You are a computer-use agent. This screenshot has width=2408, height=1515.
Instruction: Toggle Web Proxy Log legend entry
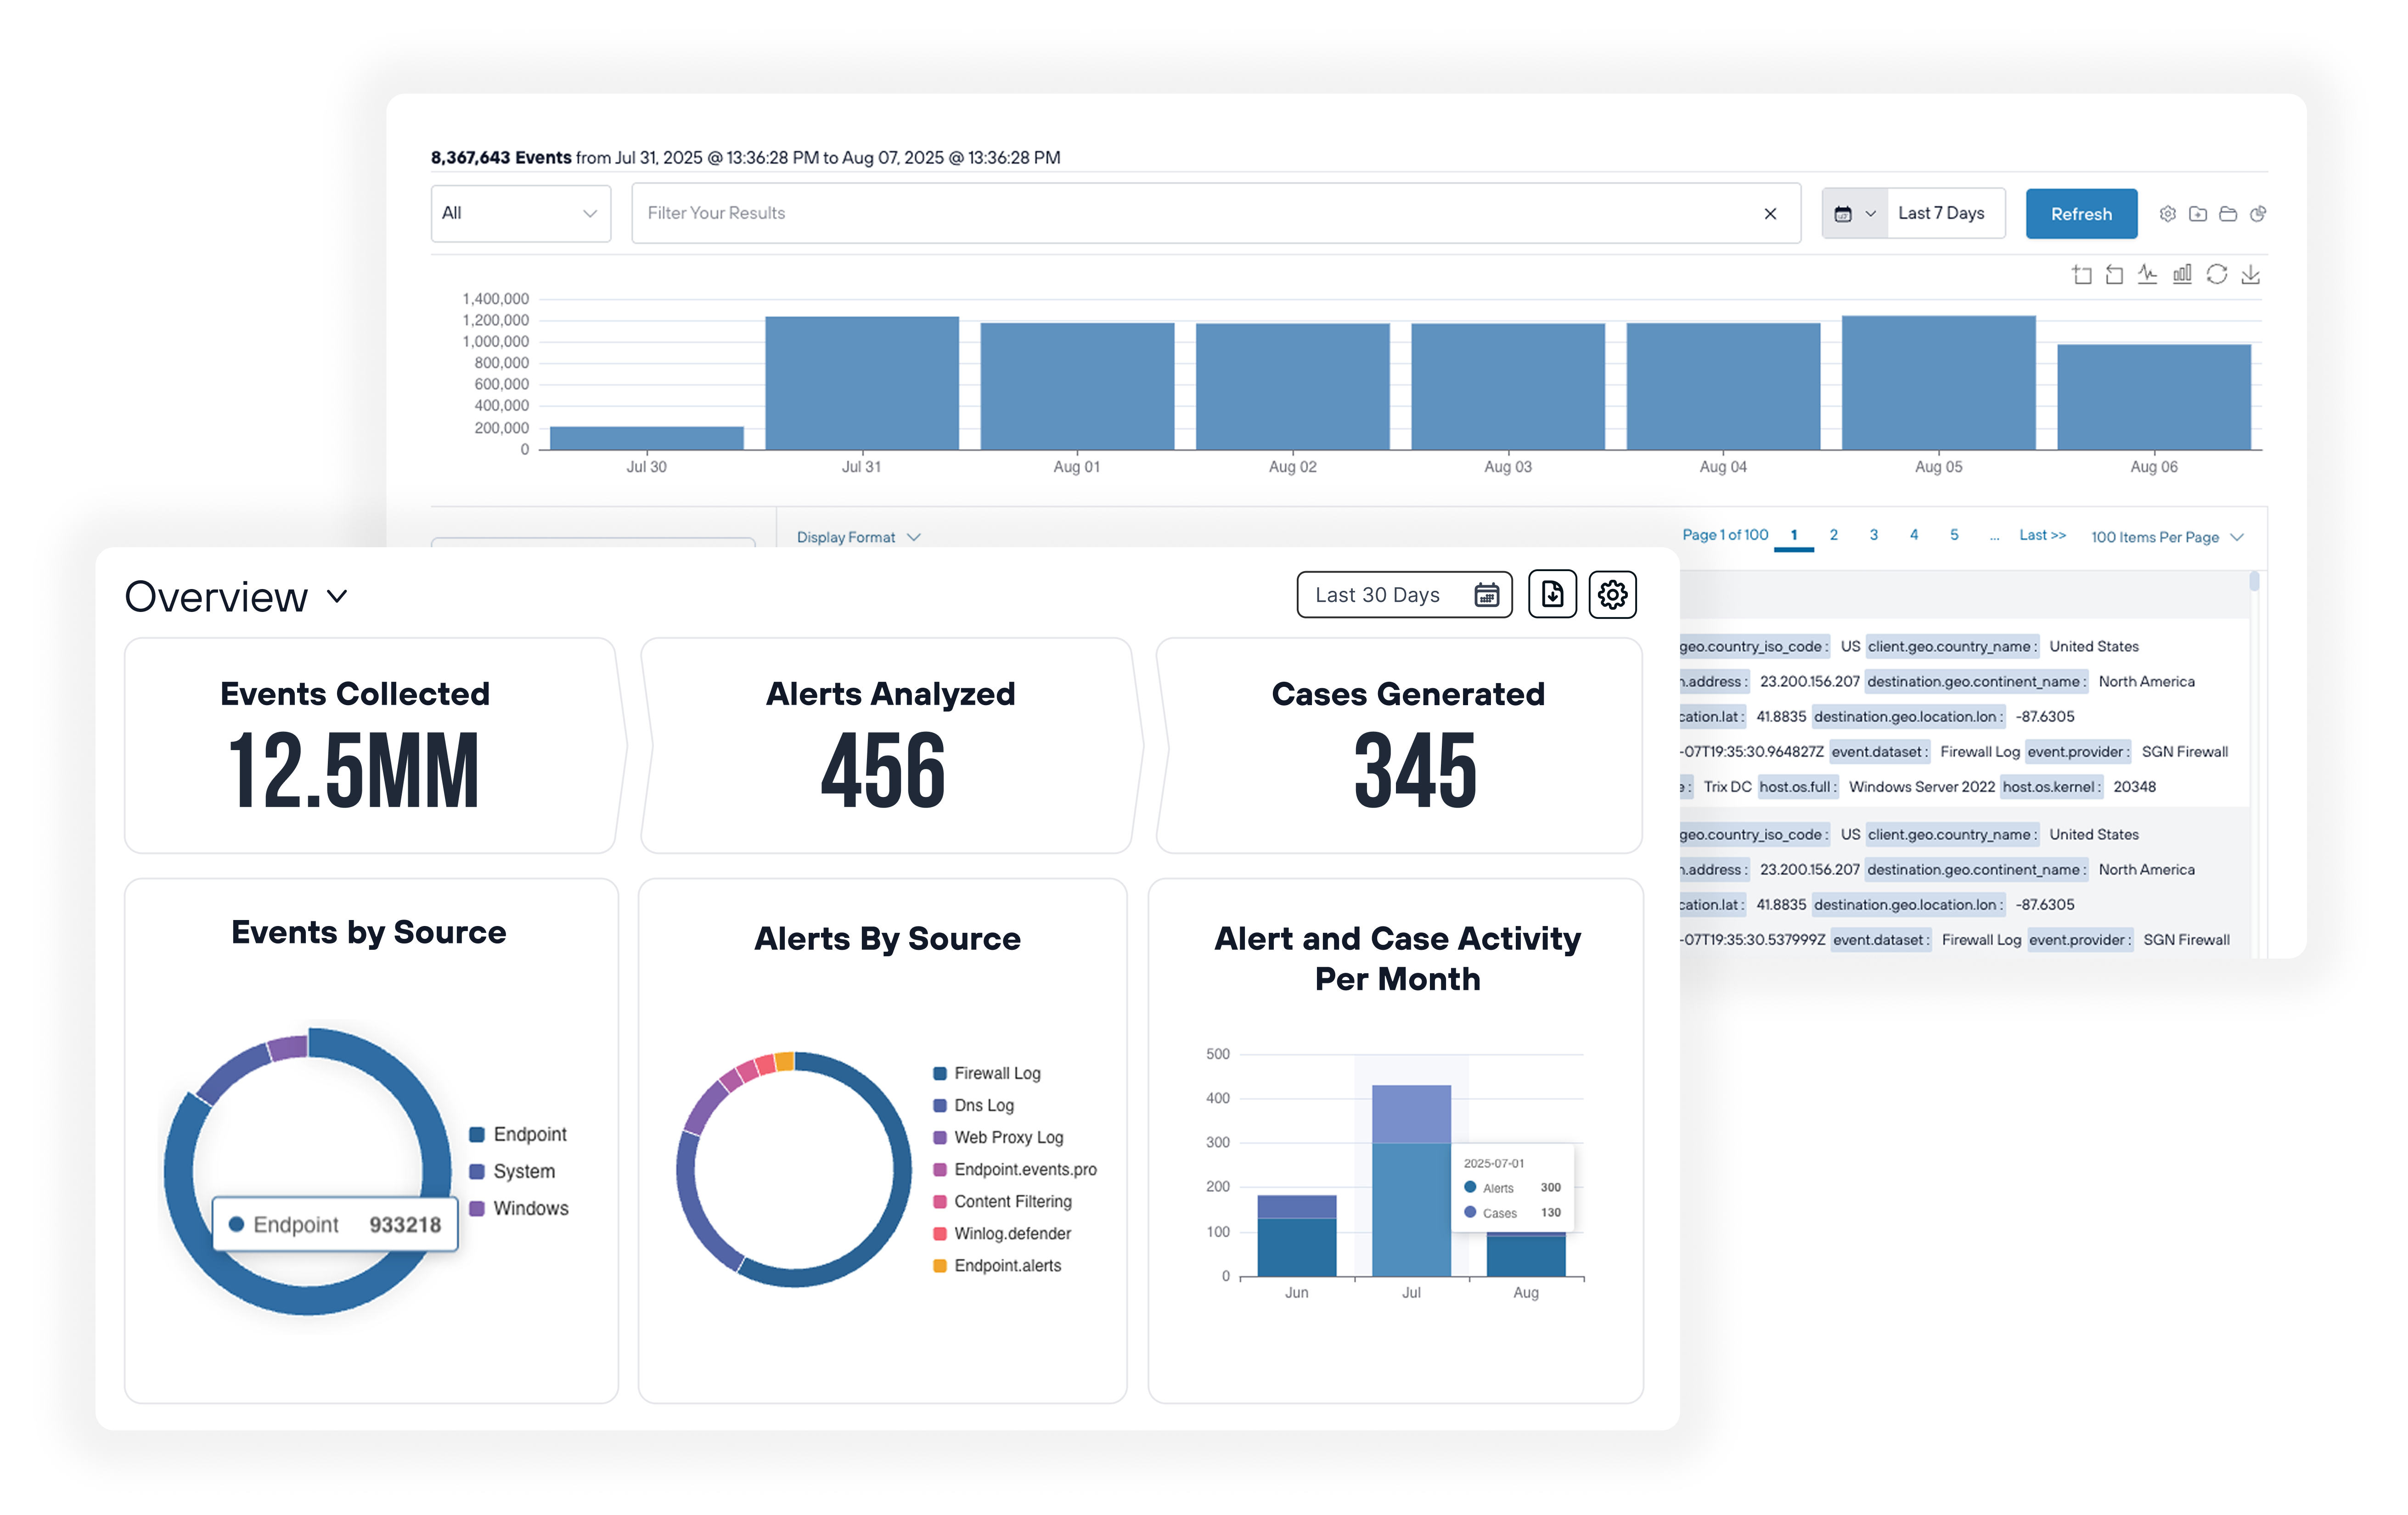(998, 1137)
